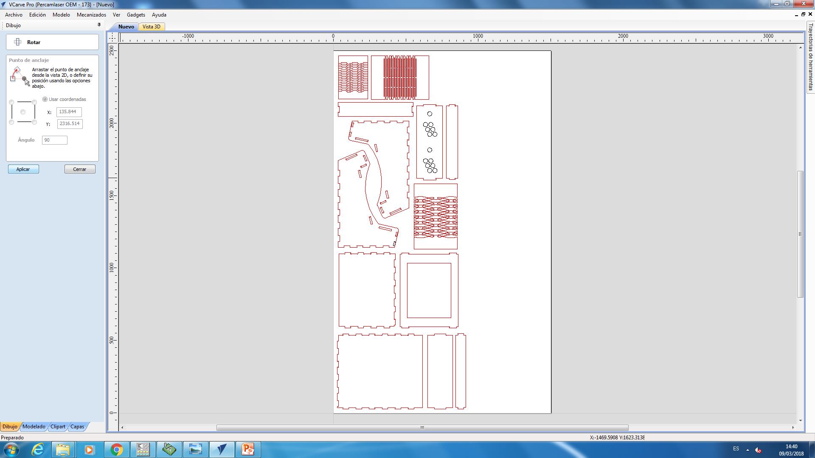This screenshot has height=458, width=815.
Task: Click the Ángulo input field
Action: point(54,140)
